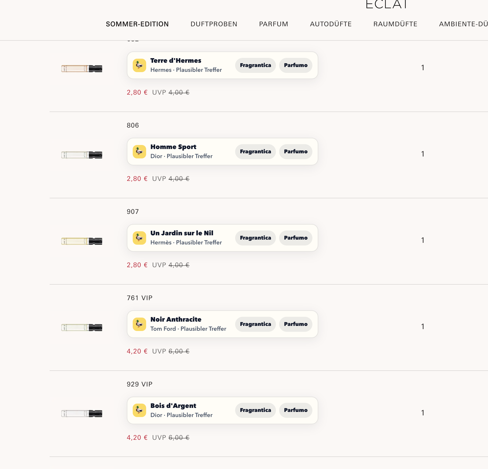Open the sample vial image for item 806
The width and height of the screenshot is (488, 469).
coord(82,155)
